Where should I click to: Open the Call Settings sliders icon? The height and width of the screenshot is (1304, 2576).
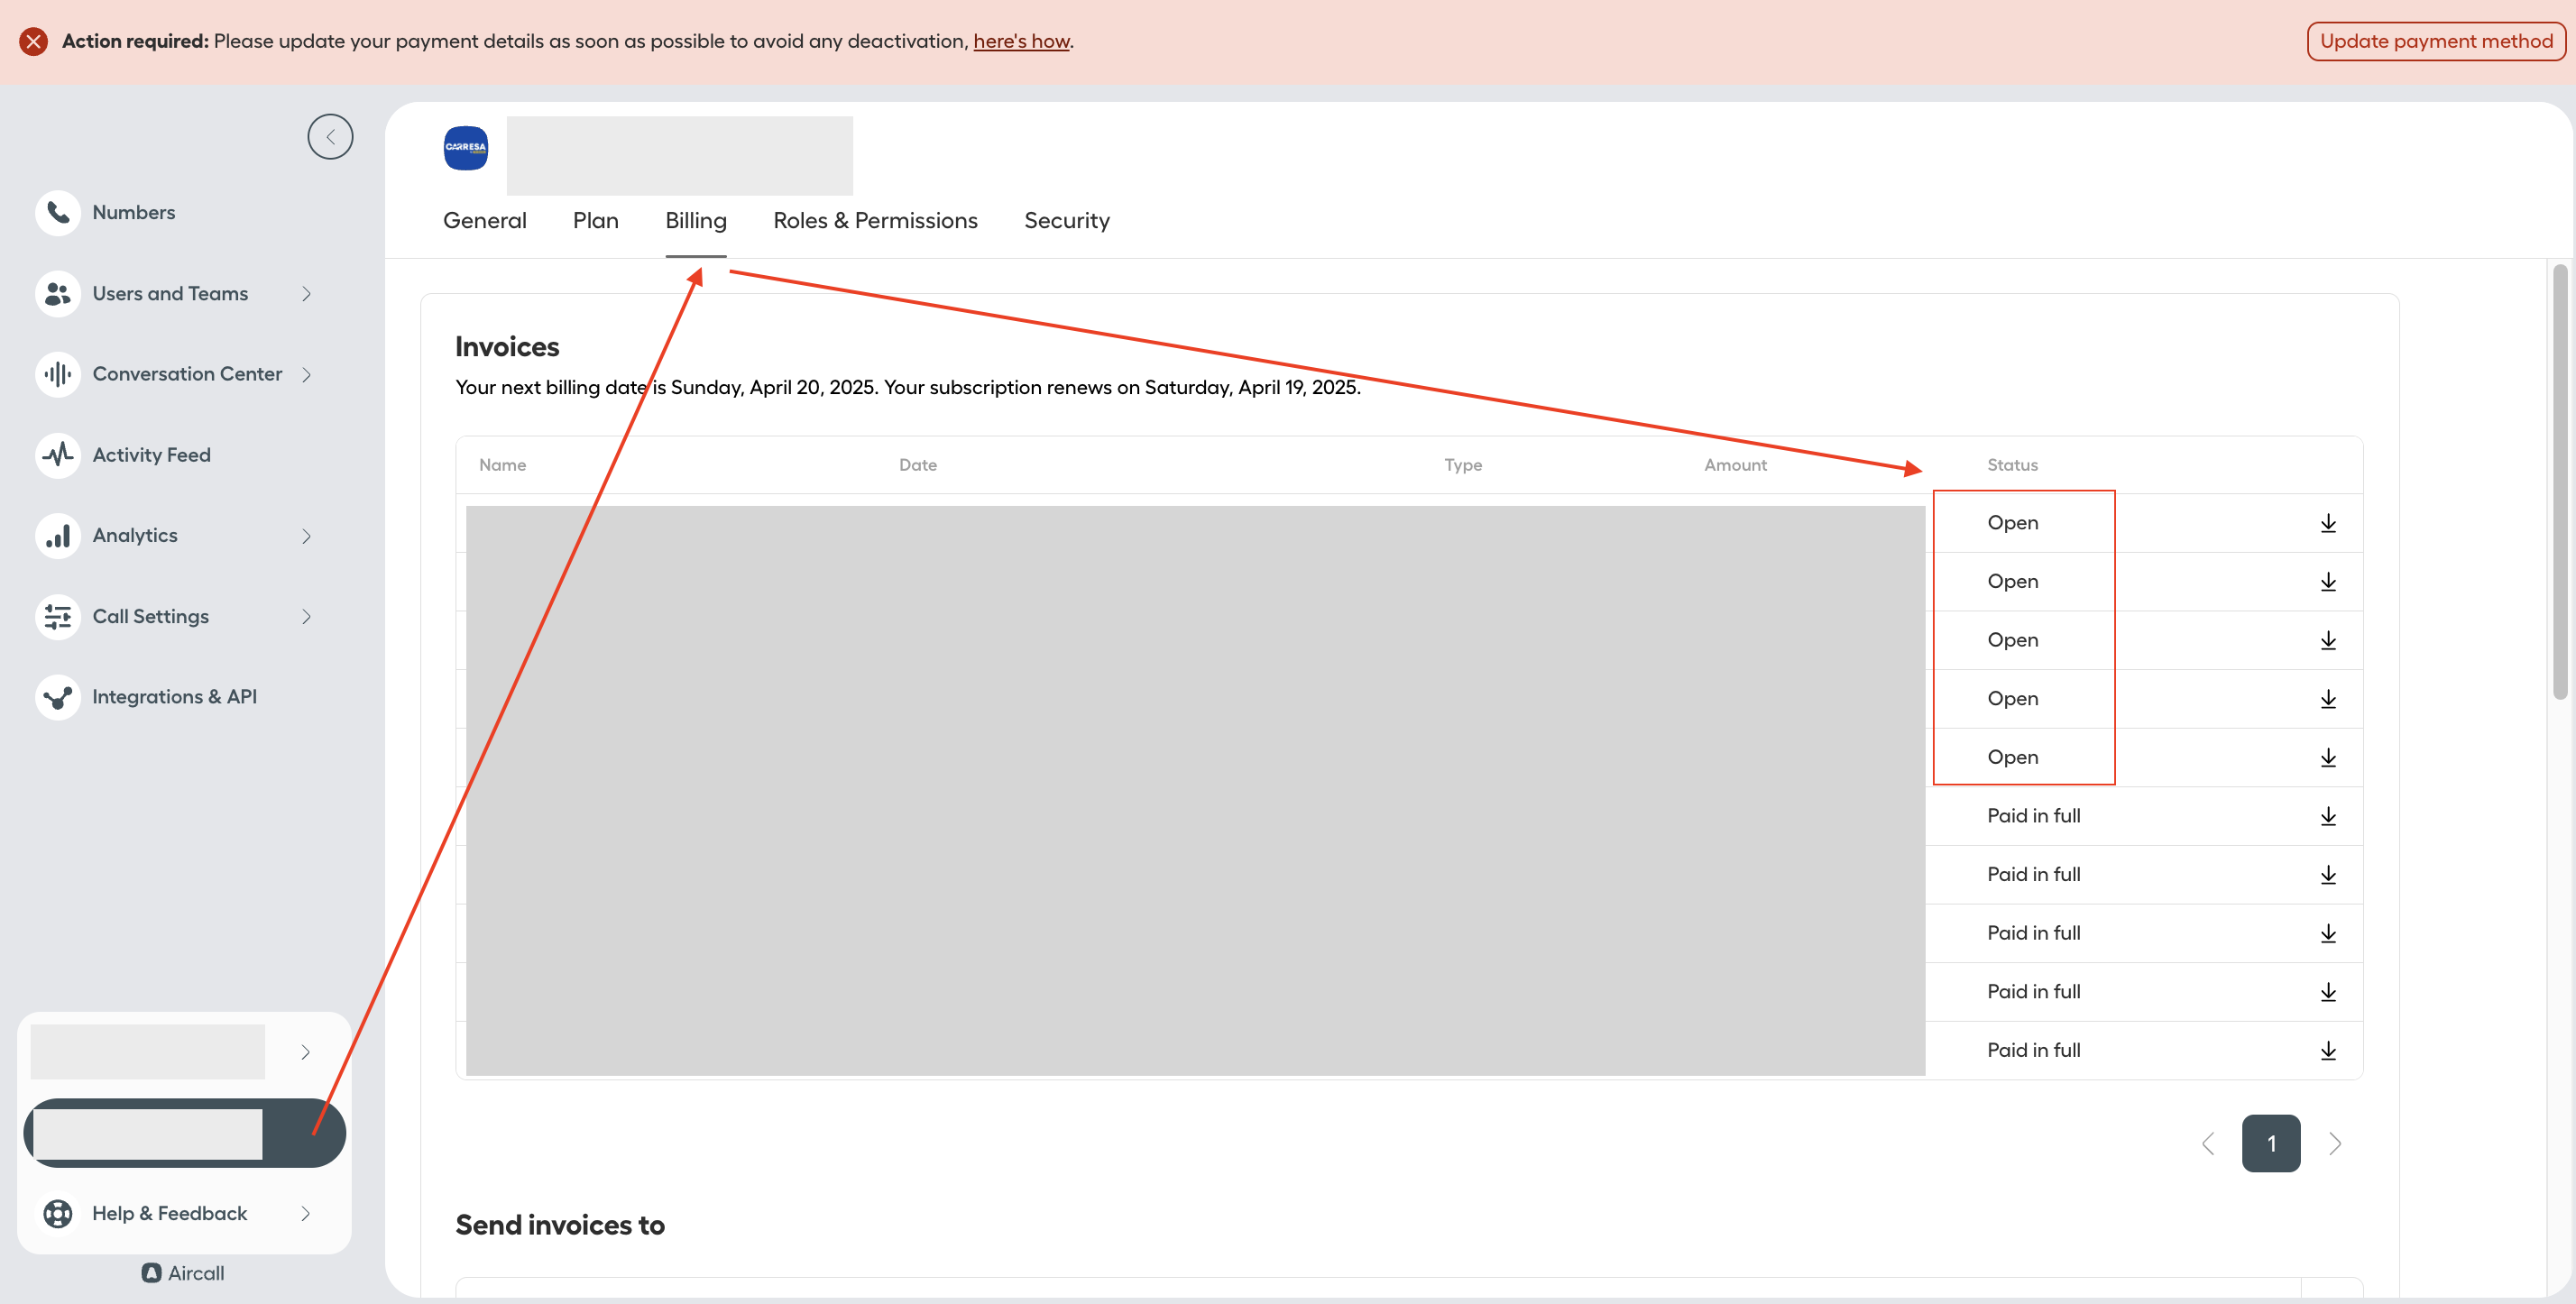click(58, 617)
